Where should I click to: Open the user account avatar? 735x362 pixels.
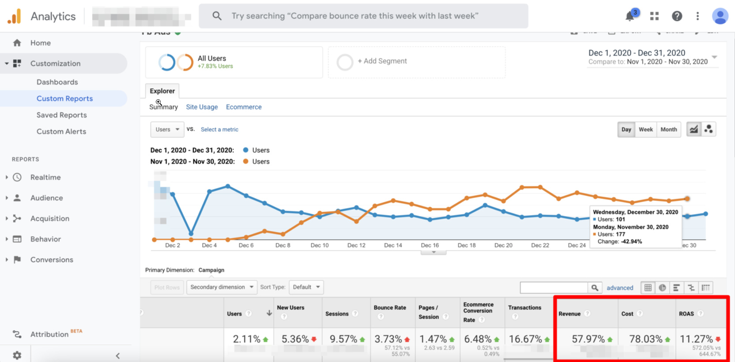pyautogui.click(x=720, y=16)
